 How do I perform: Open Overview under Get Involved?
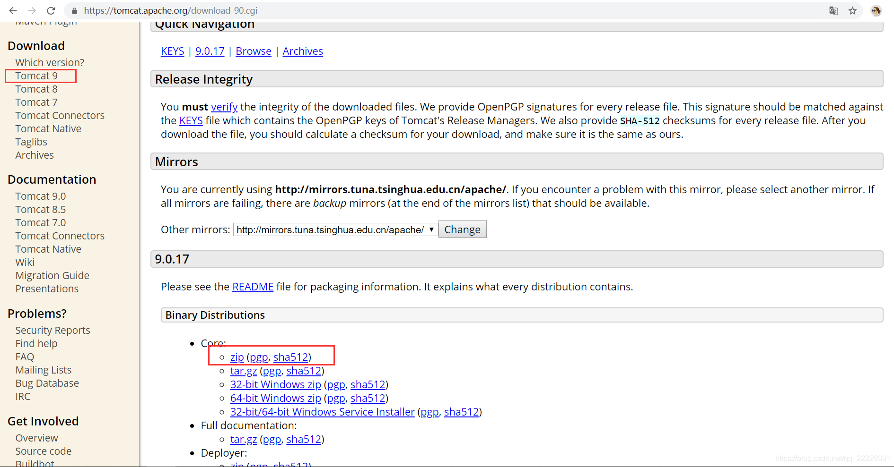tap(37, 438)
